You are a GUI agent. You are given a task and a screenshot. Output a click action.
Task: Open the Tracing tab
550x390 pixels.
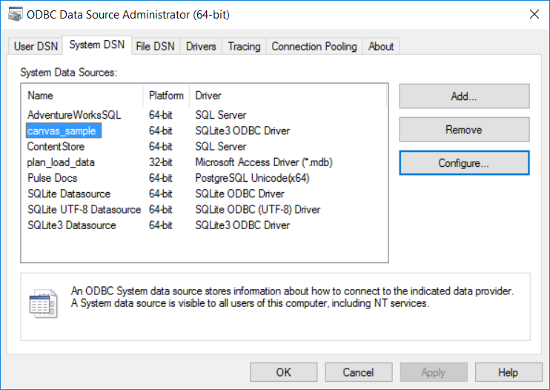[244, 46]
